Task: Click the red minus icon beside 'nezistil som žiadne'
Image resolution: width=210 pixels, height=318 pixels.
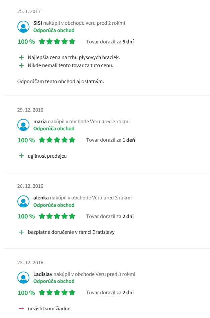Action: click(21, 308)
